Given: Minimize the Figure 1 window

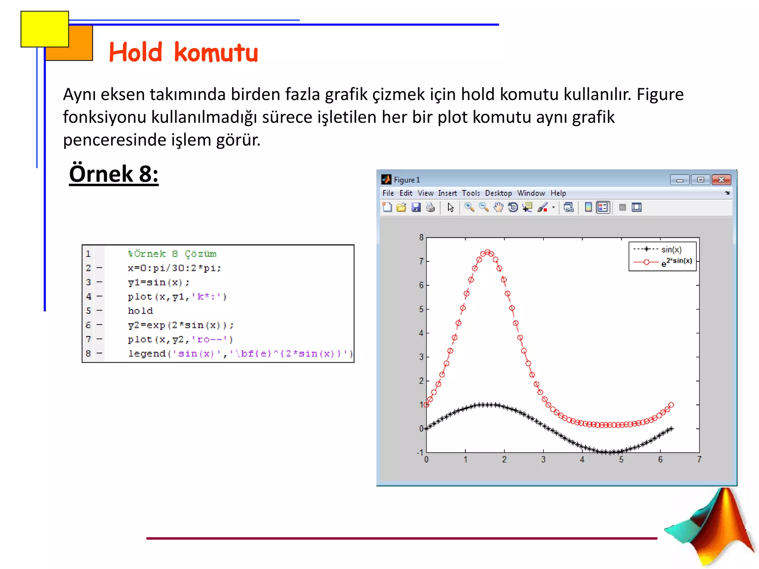Looking at the screenshot, I should (x=680, y=180).
